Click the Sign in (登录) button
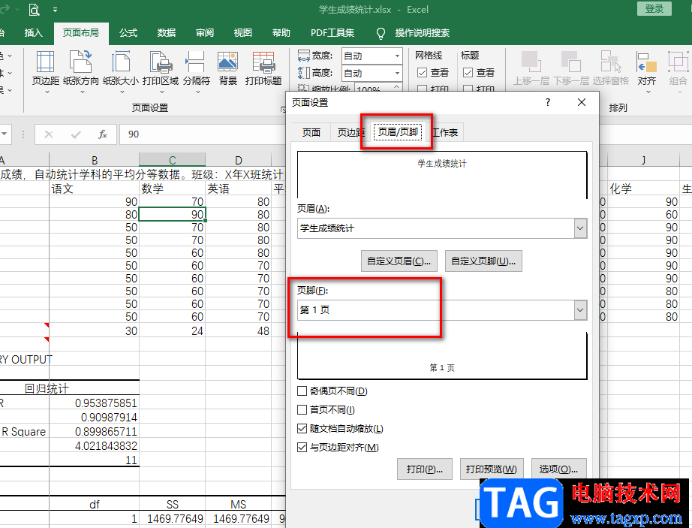Image resolution: width=692 pixels, height=528 pixels. 654,9
